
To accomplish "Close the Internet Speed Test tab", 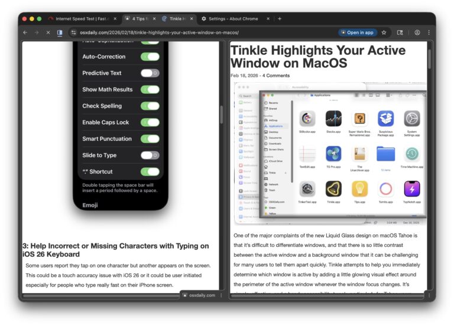I will [x=115, y=19].
